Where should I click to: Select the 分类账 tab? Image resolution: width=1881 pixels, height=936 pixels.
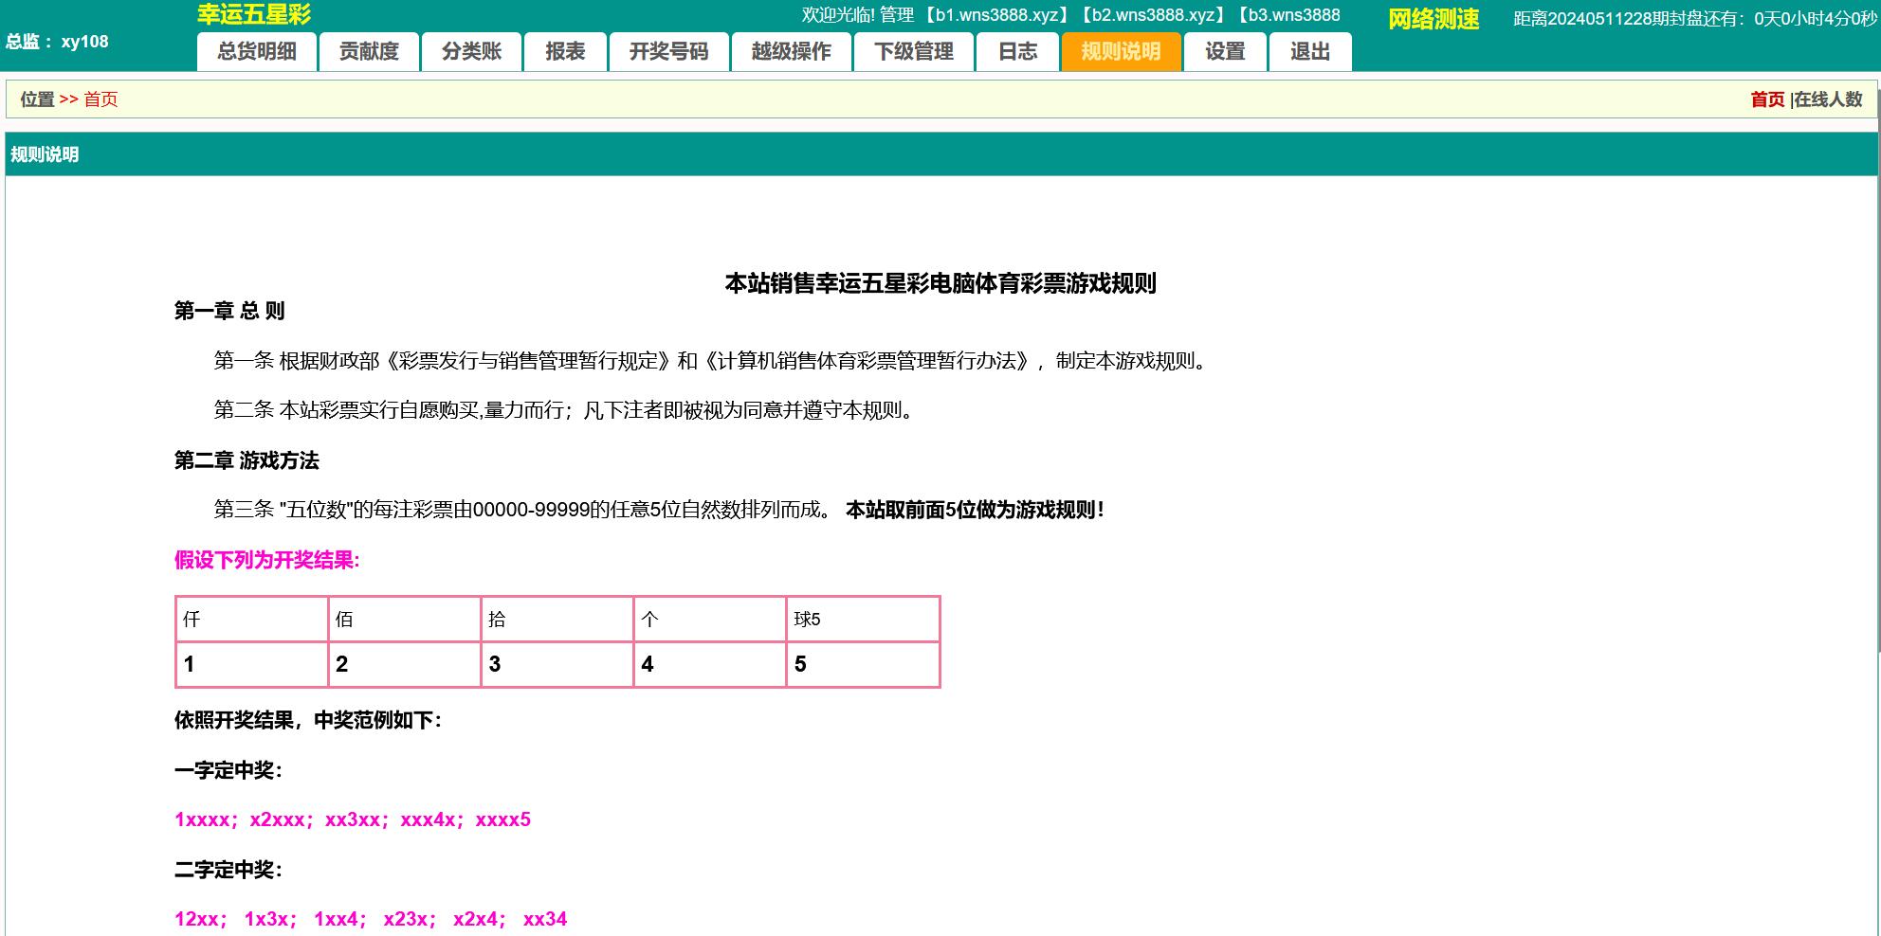click(x=471, y=52)
